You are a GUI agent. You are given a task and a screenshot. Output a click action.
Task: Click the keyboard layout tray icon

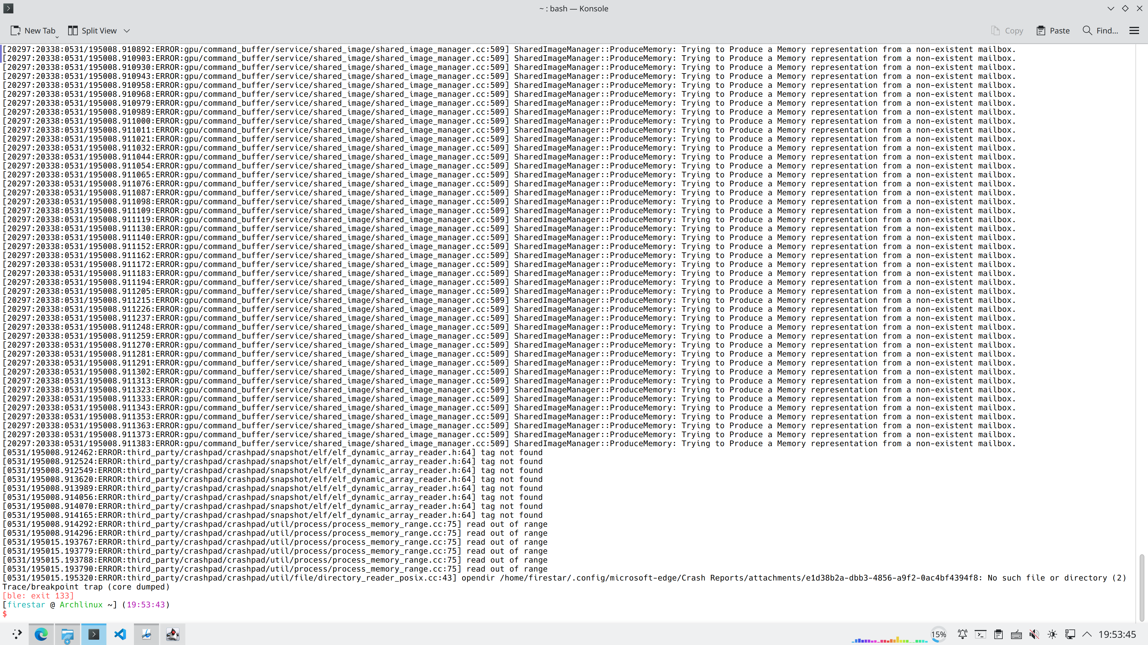(1016, 634)
